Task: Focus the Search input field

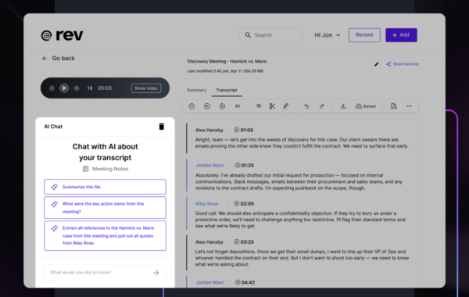Action: pyautogui.click(x=271, y=35)
